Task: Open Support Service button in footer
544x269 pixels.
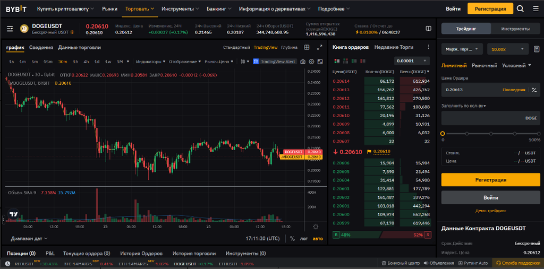Action: (x=517, y=263)
